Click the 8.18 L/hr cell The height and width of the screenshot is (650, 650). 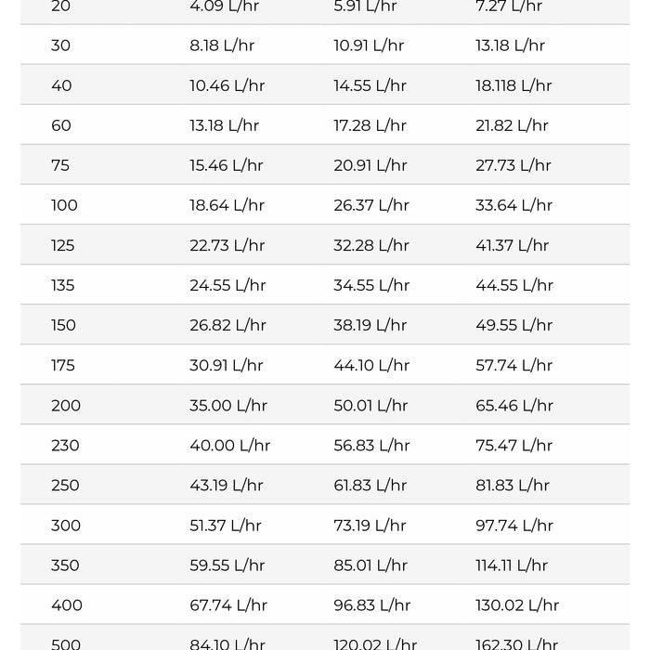[222, 45]
